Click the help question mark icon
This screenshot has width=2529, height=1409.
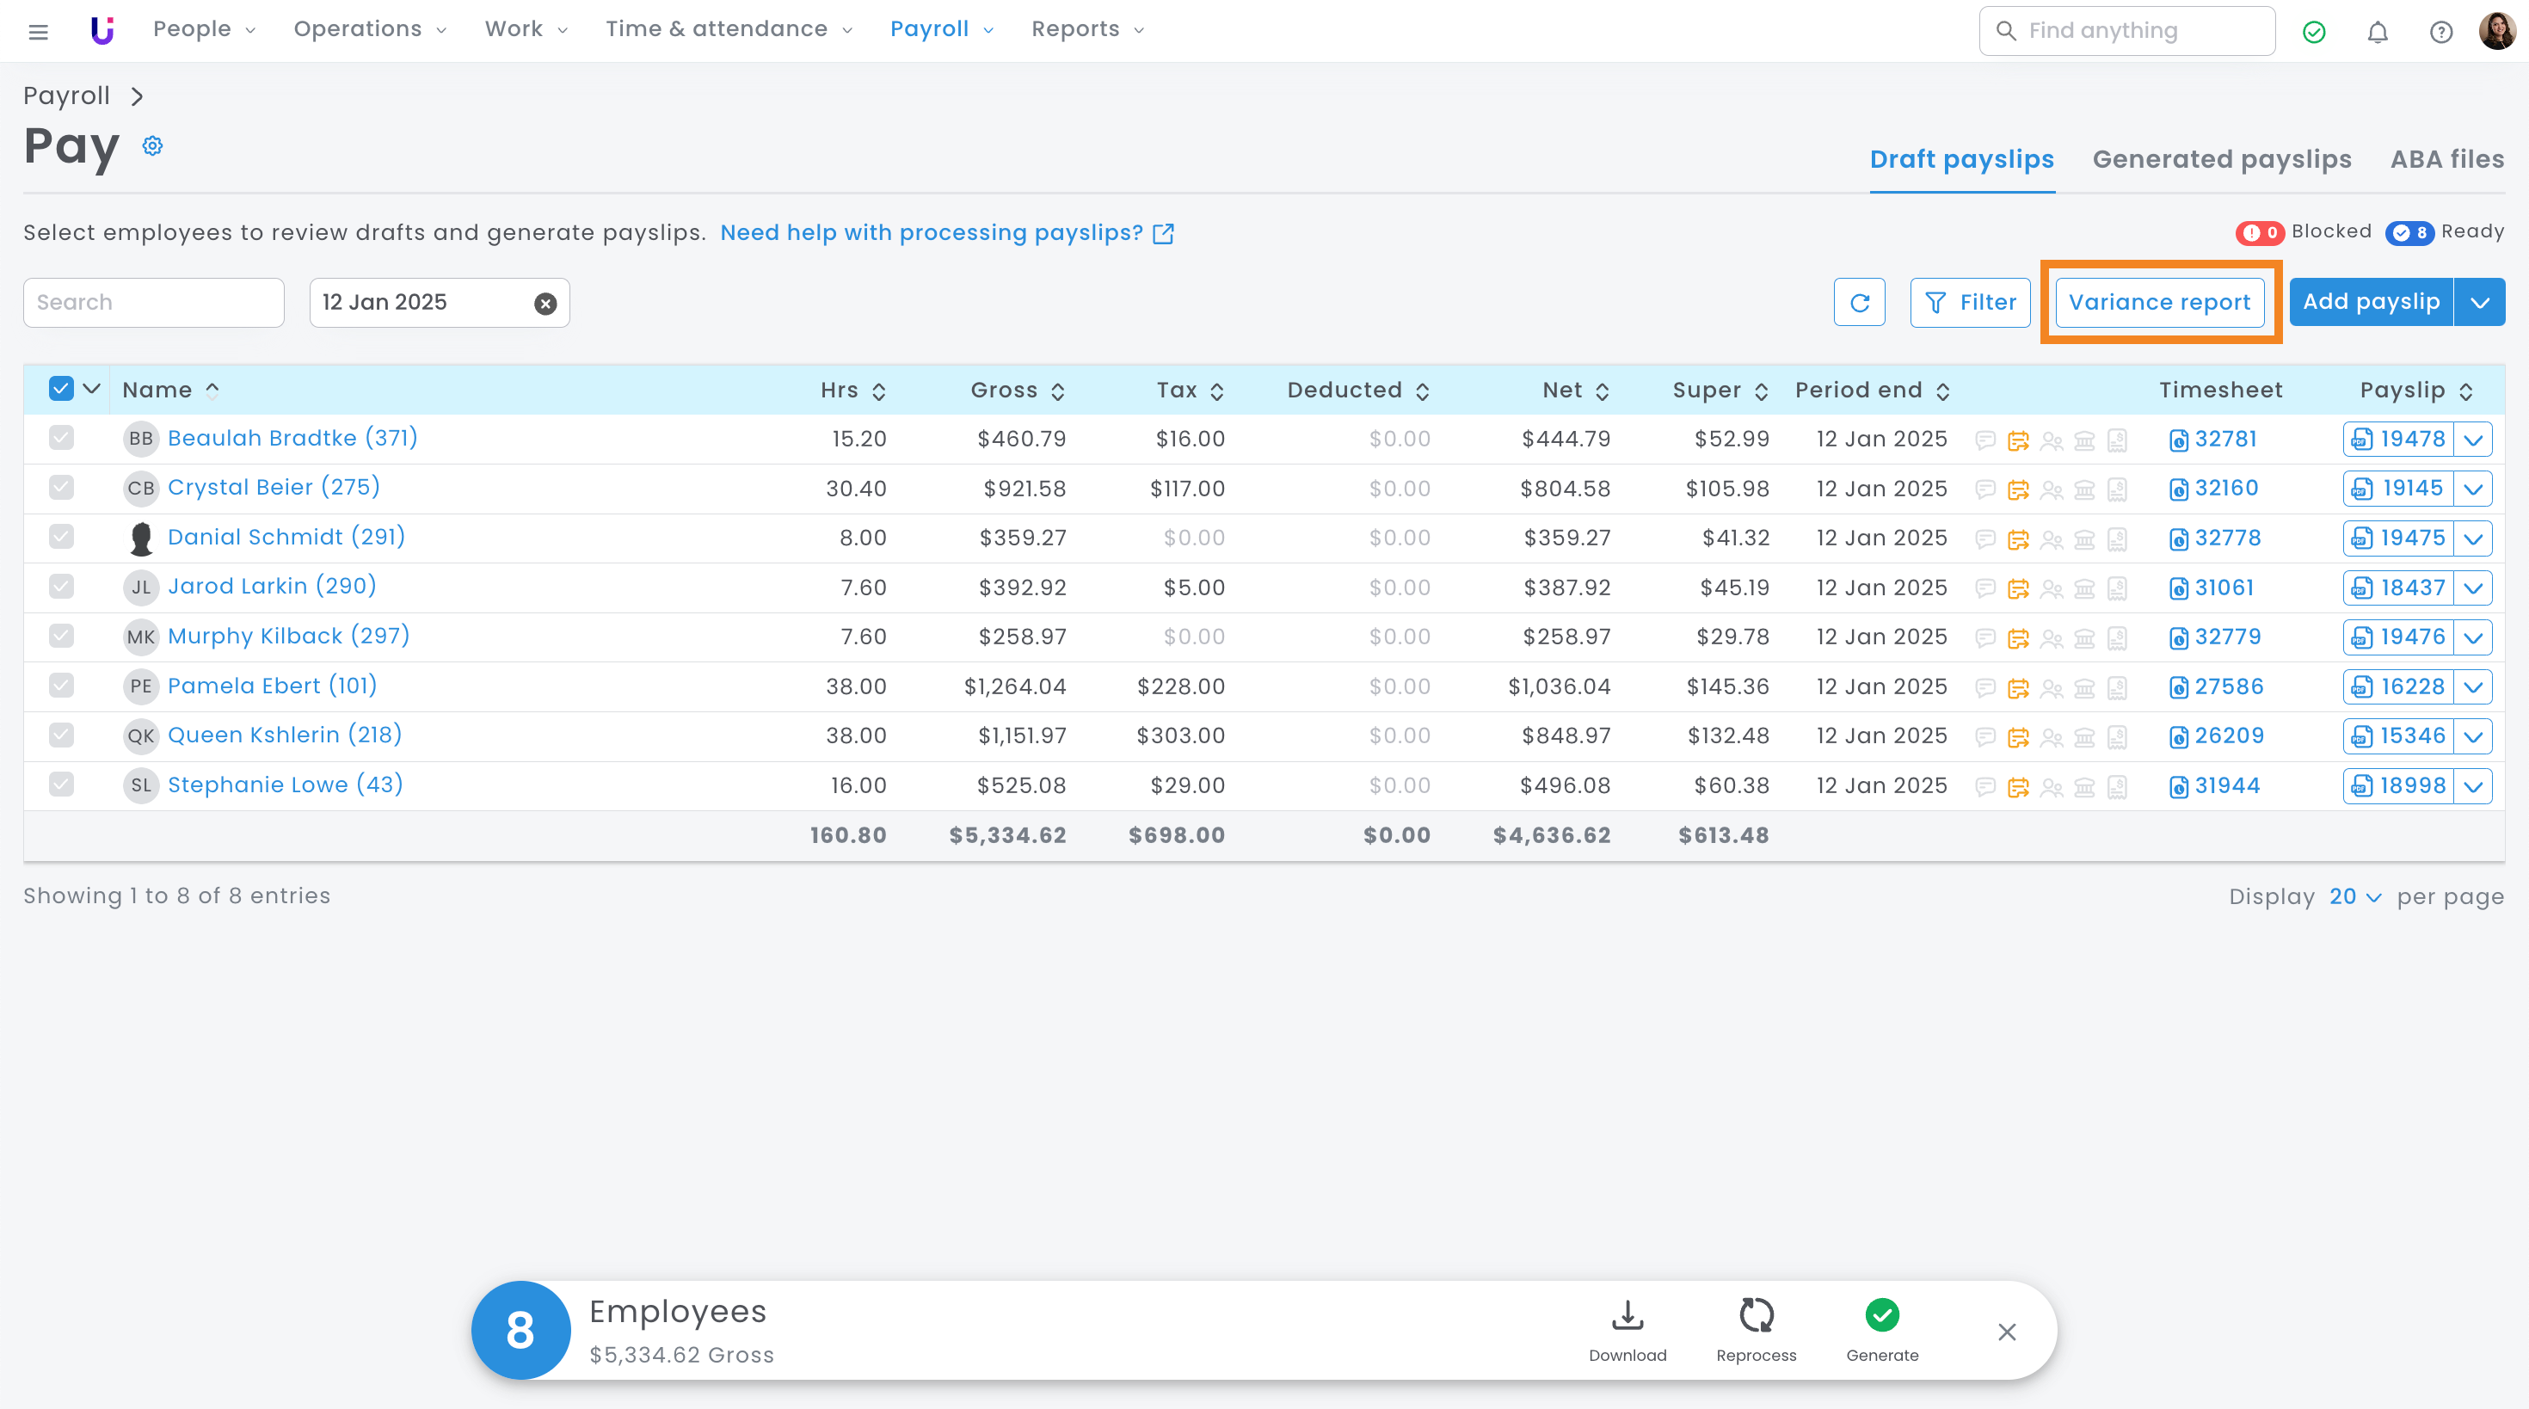[x=2440, y=33]
